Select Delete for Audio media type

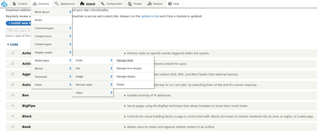tap(134, 85)
